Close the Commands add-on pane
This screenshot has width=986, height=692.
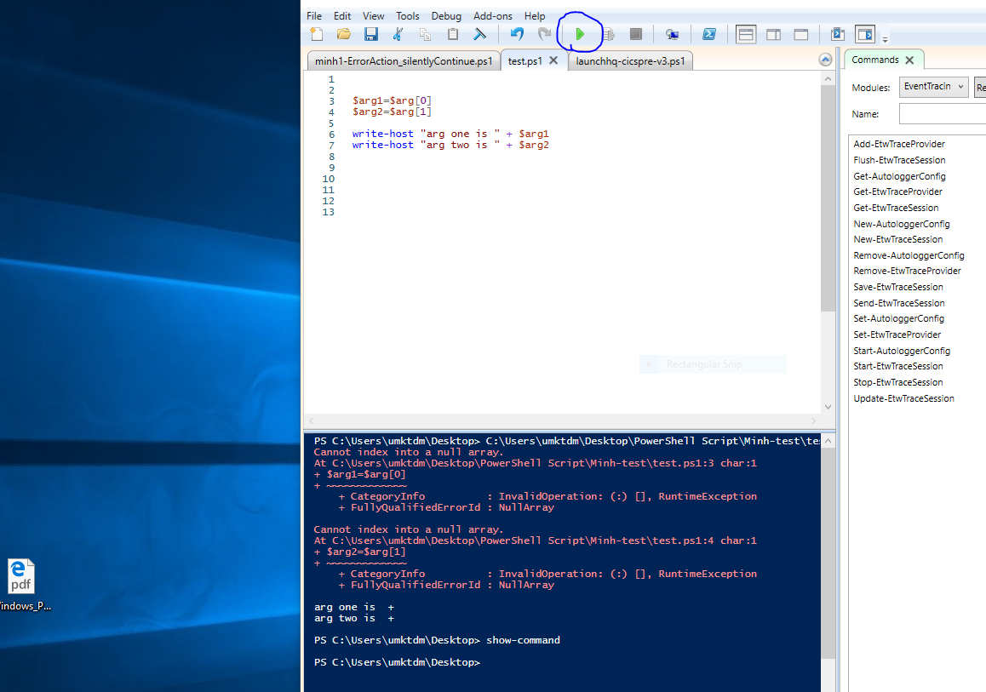click(x=909, y=60)
